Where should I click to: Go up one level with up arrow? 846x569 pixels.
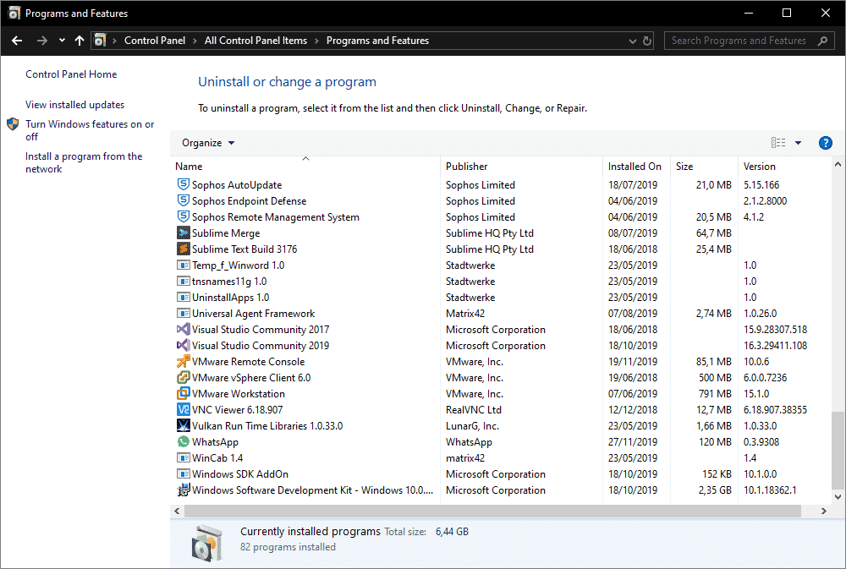pyautogui.click(x=80, y=41)
